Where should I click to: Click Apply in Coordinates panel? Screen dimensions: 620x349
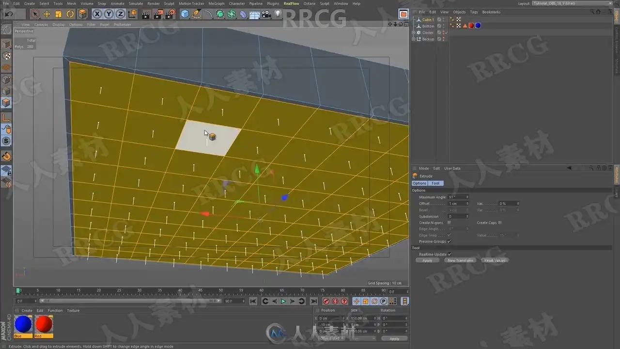pyautogui.click(x=394, y=338)
